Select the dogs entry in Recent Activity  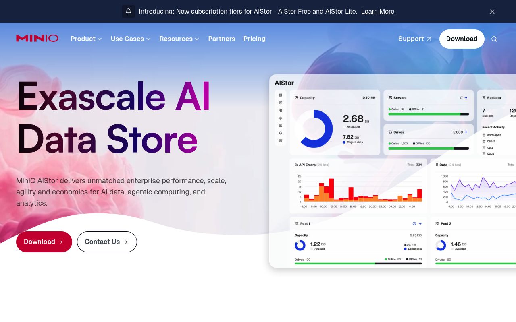click(x=488, y=153)
